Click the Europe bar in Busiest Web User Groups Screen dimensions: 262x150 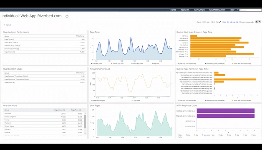(x=219, y=43)
